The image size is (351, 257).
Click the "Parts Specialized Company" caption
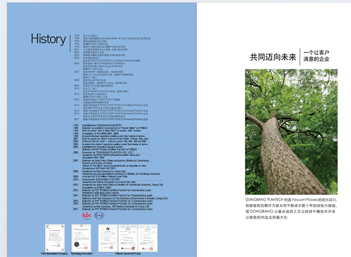click(54, 254)
